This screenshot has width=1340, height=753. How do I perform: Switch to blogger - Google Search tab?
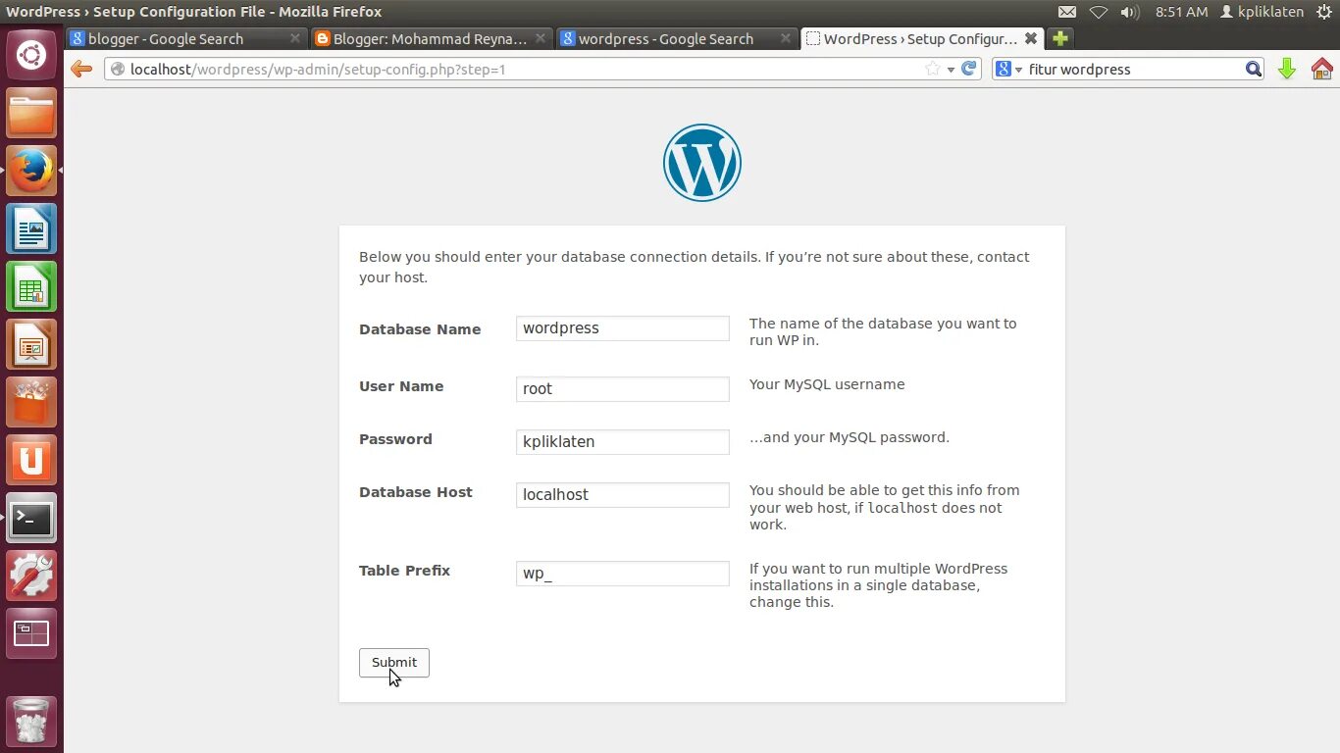[185, 38]
